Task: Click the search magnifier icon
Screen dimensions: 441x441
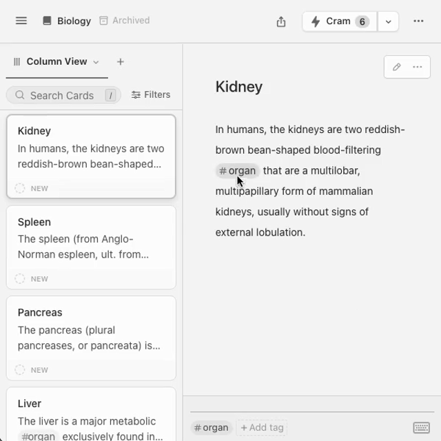Action: point(20,95)
